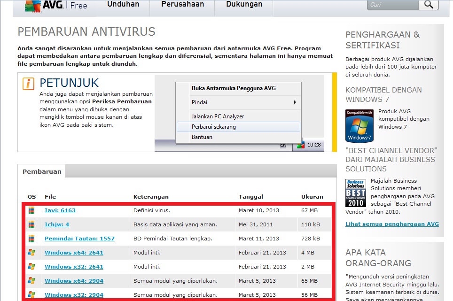Click the KOMPATIBEL DENGAN WINDOWS 7 heading
The height and width of the screenshot is (301, 453).
(x=383, y=95)
